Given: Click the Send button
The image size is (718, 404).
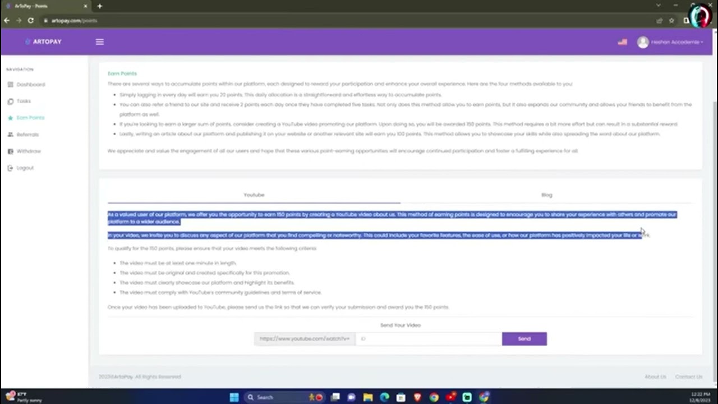Looking at the screenshot, I should click(x=524, y=339).
